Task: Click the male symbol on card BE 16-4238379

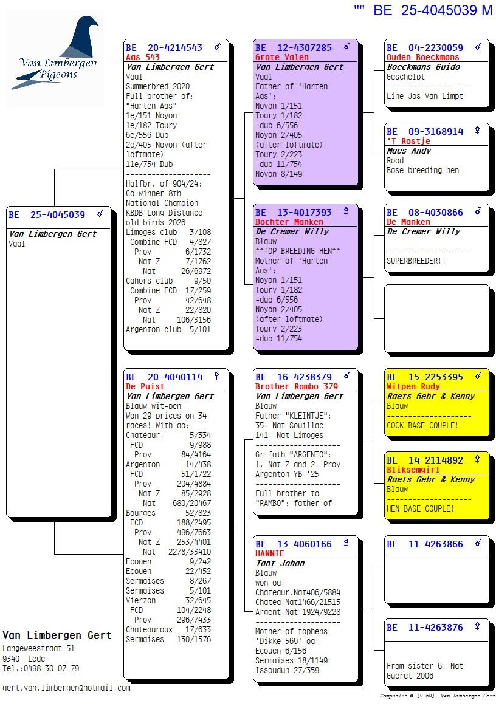Action: 347,375
